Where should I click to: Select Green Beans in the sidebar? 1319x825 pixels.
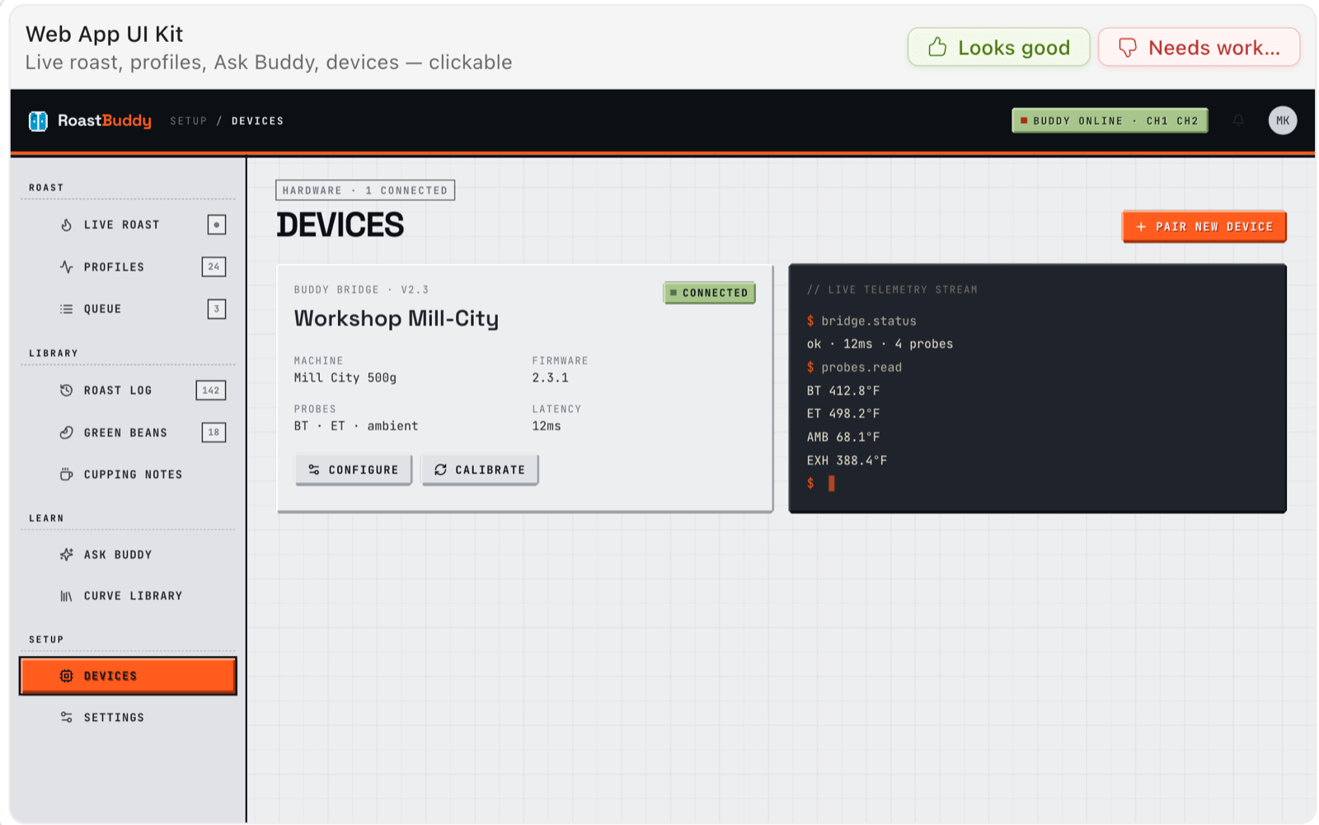tap(128, 432)
